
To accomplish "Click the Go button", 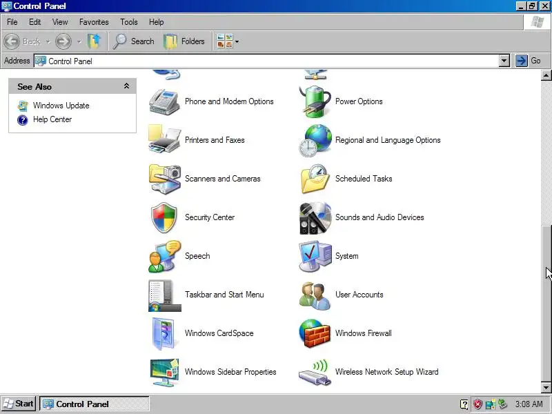I will pyautogui.click(x=529, y=61).
